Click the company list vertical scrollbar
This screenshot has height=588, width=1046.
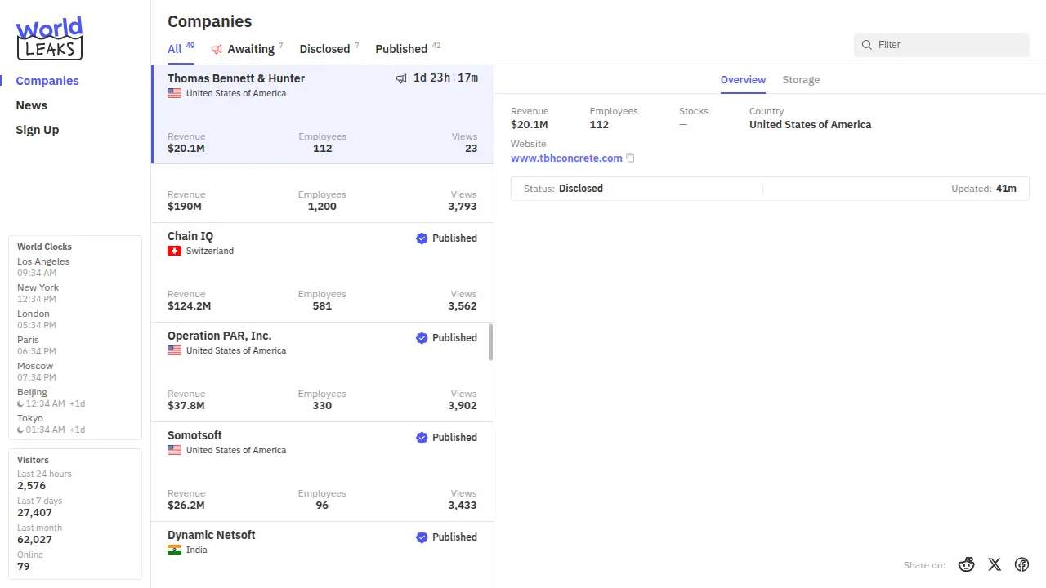pyautogui.click(x=491, y=342)
